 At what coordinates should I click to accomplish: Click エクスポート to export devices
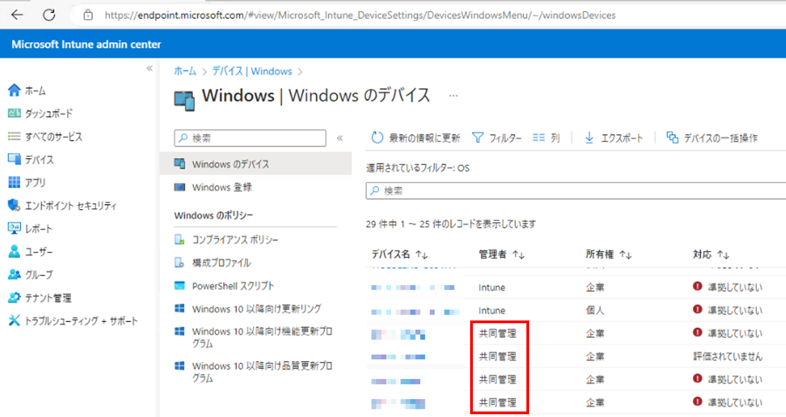tap(613, 138)
